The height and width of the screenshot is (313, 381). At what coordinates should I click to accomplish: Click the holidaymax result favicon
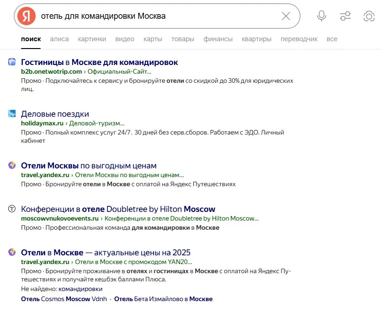tap(12, 114)
